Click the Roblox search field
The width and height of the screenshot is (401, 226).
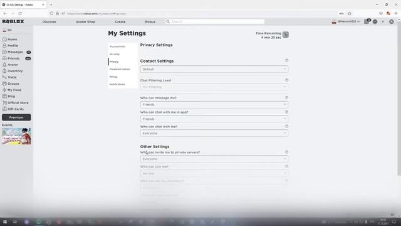pyautogui.click(x=215, y=21)
